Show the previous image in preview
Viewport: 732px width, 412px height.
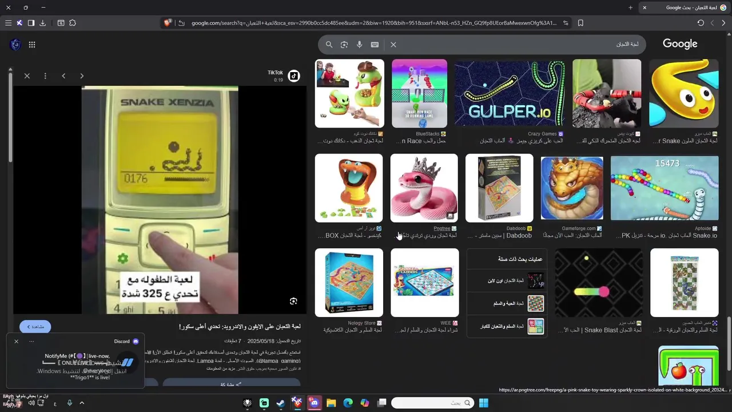coord(82,76)
